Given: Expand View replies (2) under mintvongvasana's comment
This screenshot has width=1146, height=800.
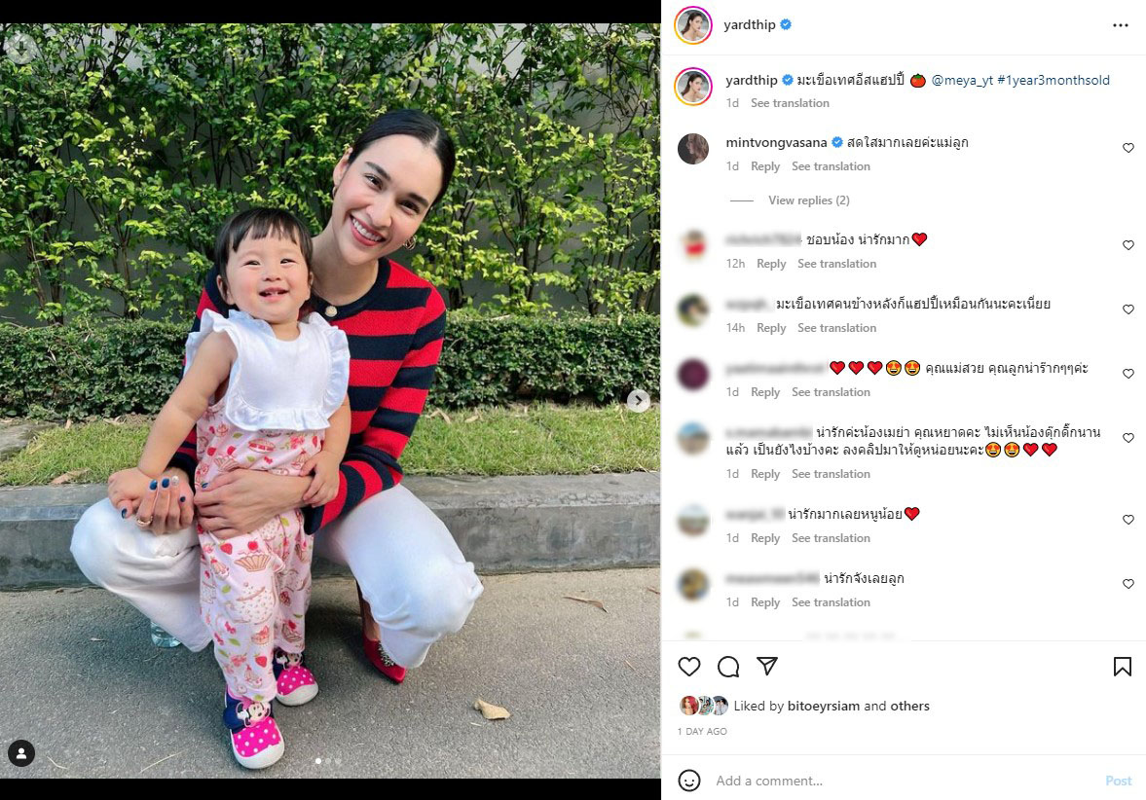Looking at the screenshot, I should click(808, 200).
